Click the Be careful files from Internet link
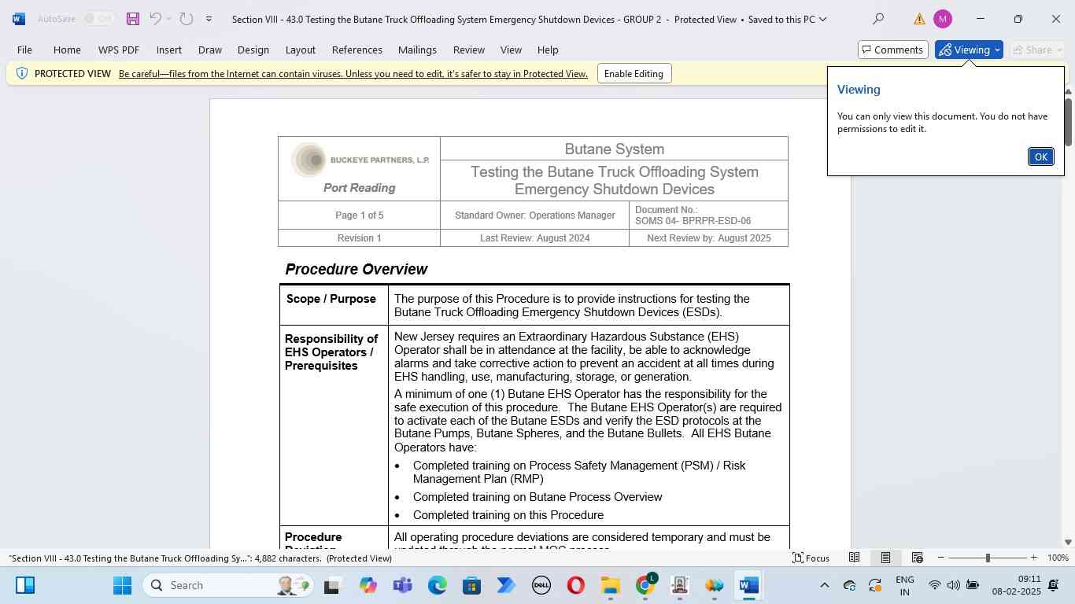Image resolution: width=1075 pixels, height=604 pixels. (x=353, y=74)
